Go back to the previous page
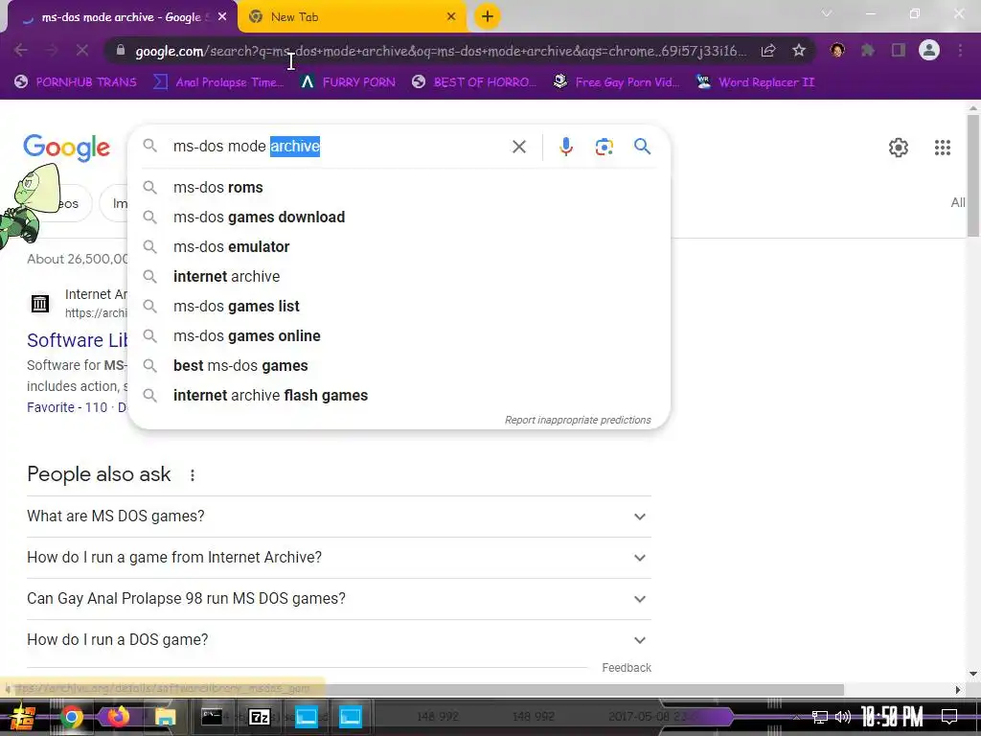The height and width of the screenshot is (736, 981). pos(21,51)
